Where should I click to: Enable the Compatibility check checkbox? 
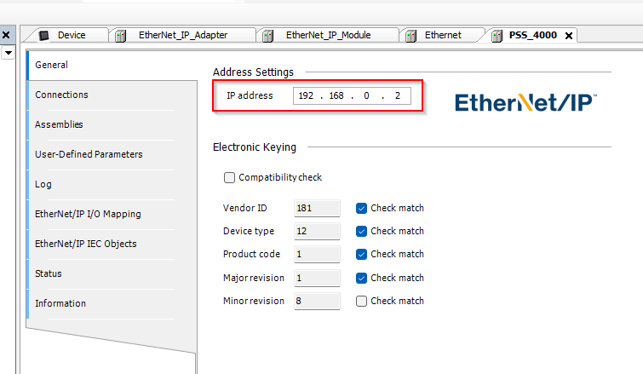(229, 177)
